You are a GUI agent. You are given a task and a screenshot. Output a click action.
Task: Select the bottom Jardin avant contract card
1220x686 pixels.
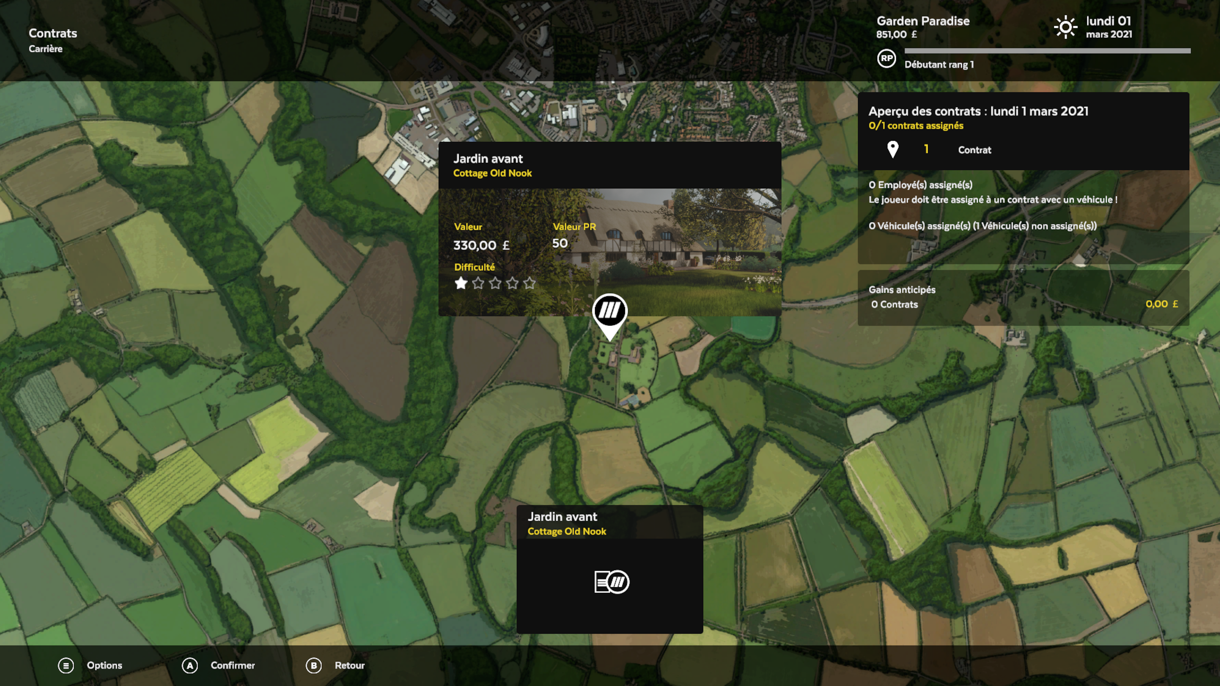[x=610, y=569]
